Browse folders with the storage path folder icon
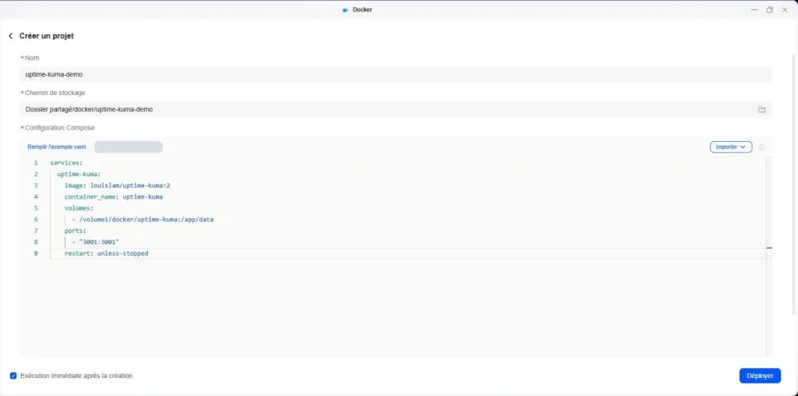 pyautogui.click(x=761, y=109)
